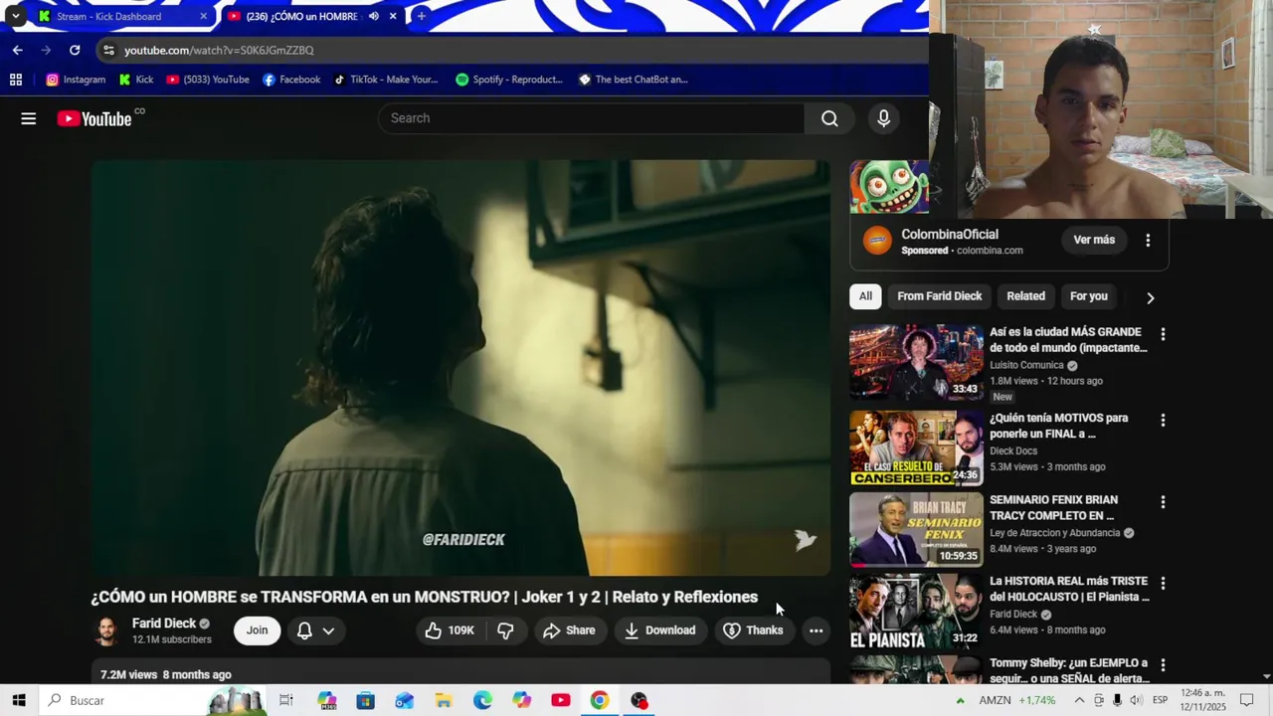This screenshot has width=1273, height=716.
Task: Open options for Canserbero video
Action: tap(1163, 421)
